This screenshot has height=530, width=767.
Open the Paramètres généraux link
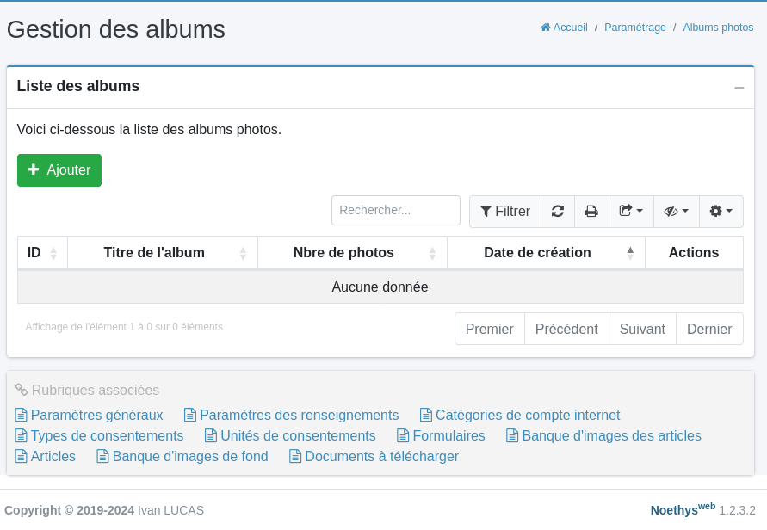(x=96, y=415)
